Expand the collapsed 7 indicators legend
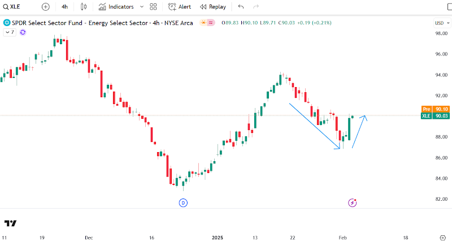 point(10,32)
